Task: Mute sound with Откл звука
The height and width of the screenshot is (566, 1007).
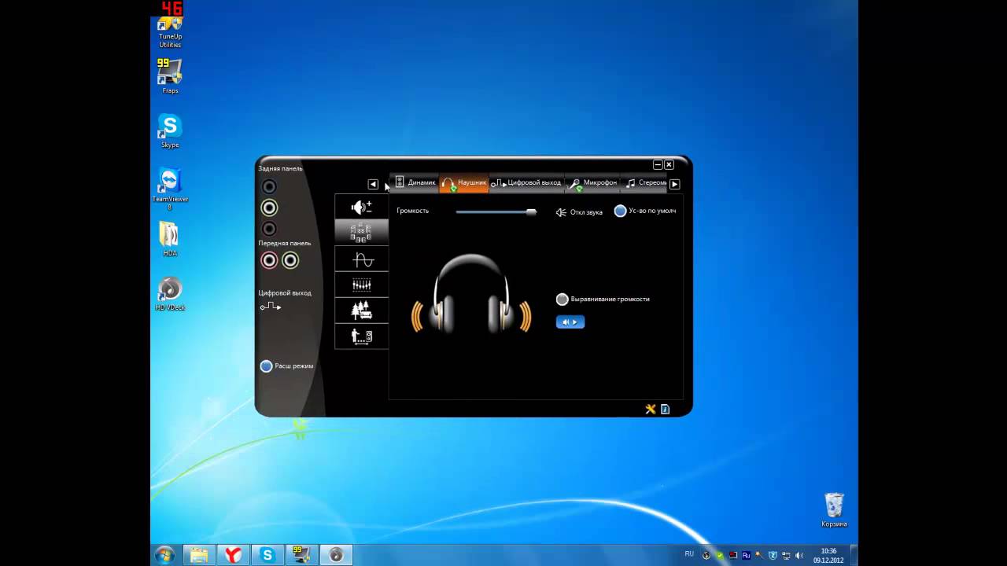Action: point(579,212)
